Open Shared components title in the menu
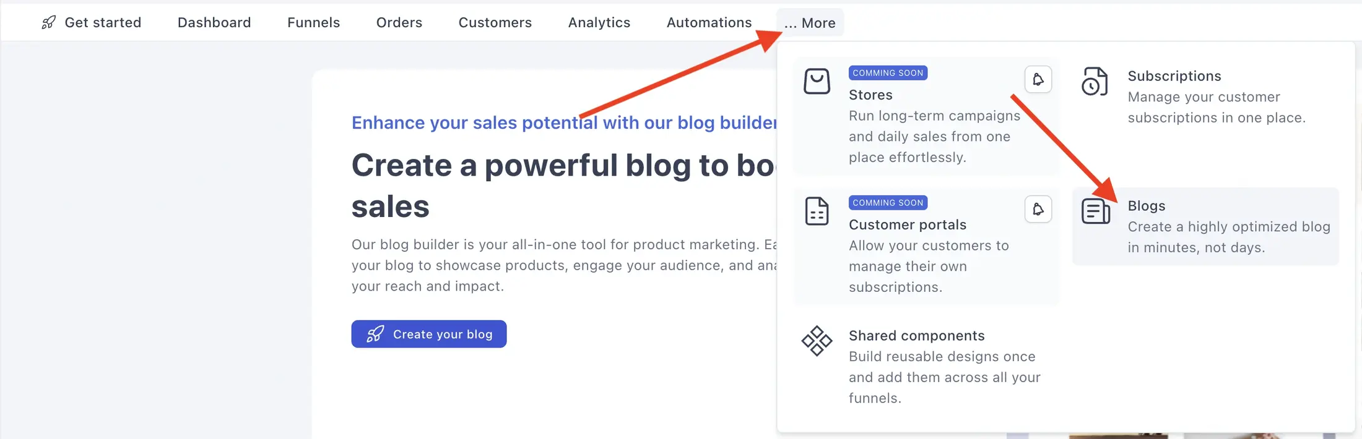1362x439 pixels. click(x=917, y=336)
